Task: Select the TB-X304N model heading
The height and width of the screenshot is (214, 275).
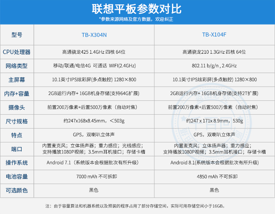Action: click(x=94, y=35)
